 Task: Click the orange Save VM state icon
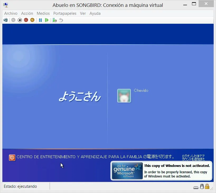(32, 20)
